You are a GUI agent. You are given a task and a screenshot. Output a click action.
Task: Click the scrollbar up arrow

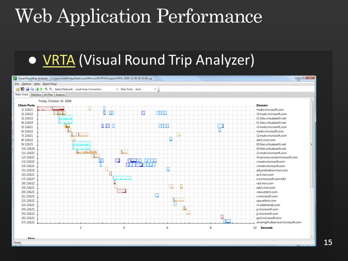click(x=312, y=100)
